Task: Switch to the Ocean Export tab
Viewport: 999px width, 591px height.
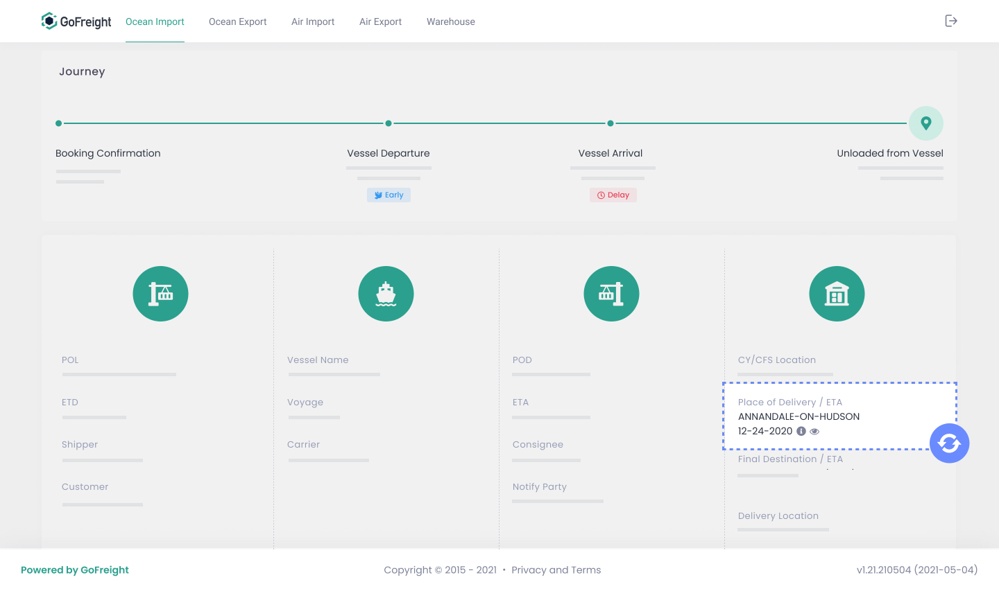Action: click(237, 21)
